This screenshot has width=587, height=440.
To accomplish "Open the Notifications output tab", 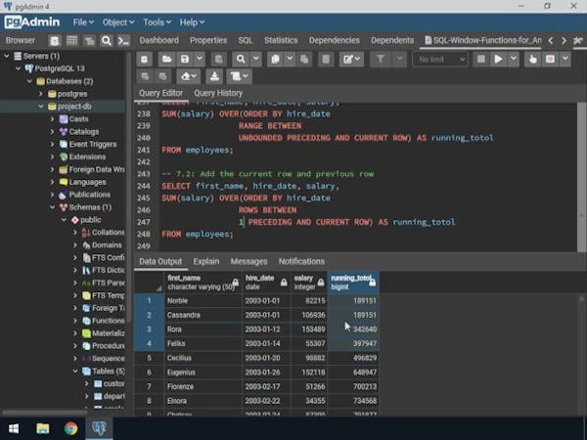I will tap(301, 261).
